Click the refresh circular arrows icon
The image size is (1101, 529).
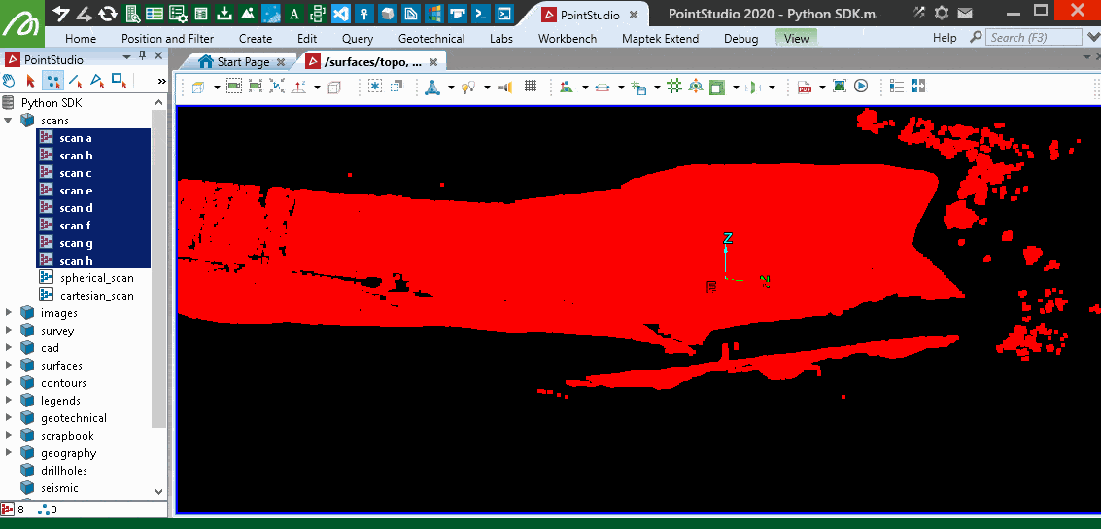pos(108,13)
